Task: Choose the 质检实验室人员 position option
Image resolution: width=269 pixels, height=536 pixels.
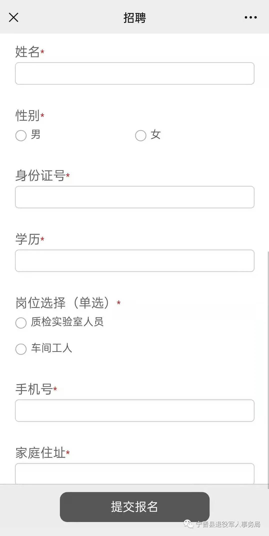Action: [x=21, y=323]
